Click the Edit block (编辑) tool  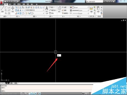[64, 10]
